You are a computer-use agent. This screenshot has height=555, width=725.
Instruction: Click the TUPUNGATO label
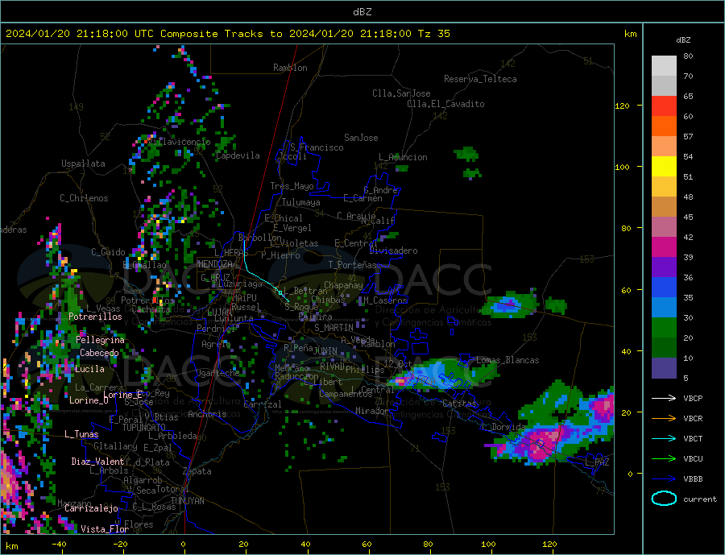144,428
